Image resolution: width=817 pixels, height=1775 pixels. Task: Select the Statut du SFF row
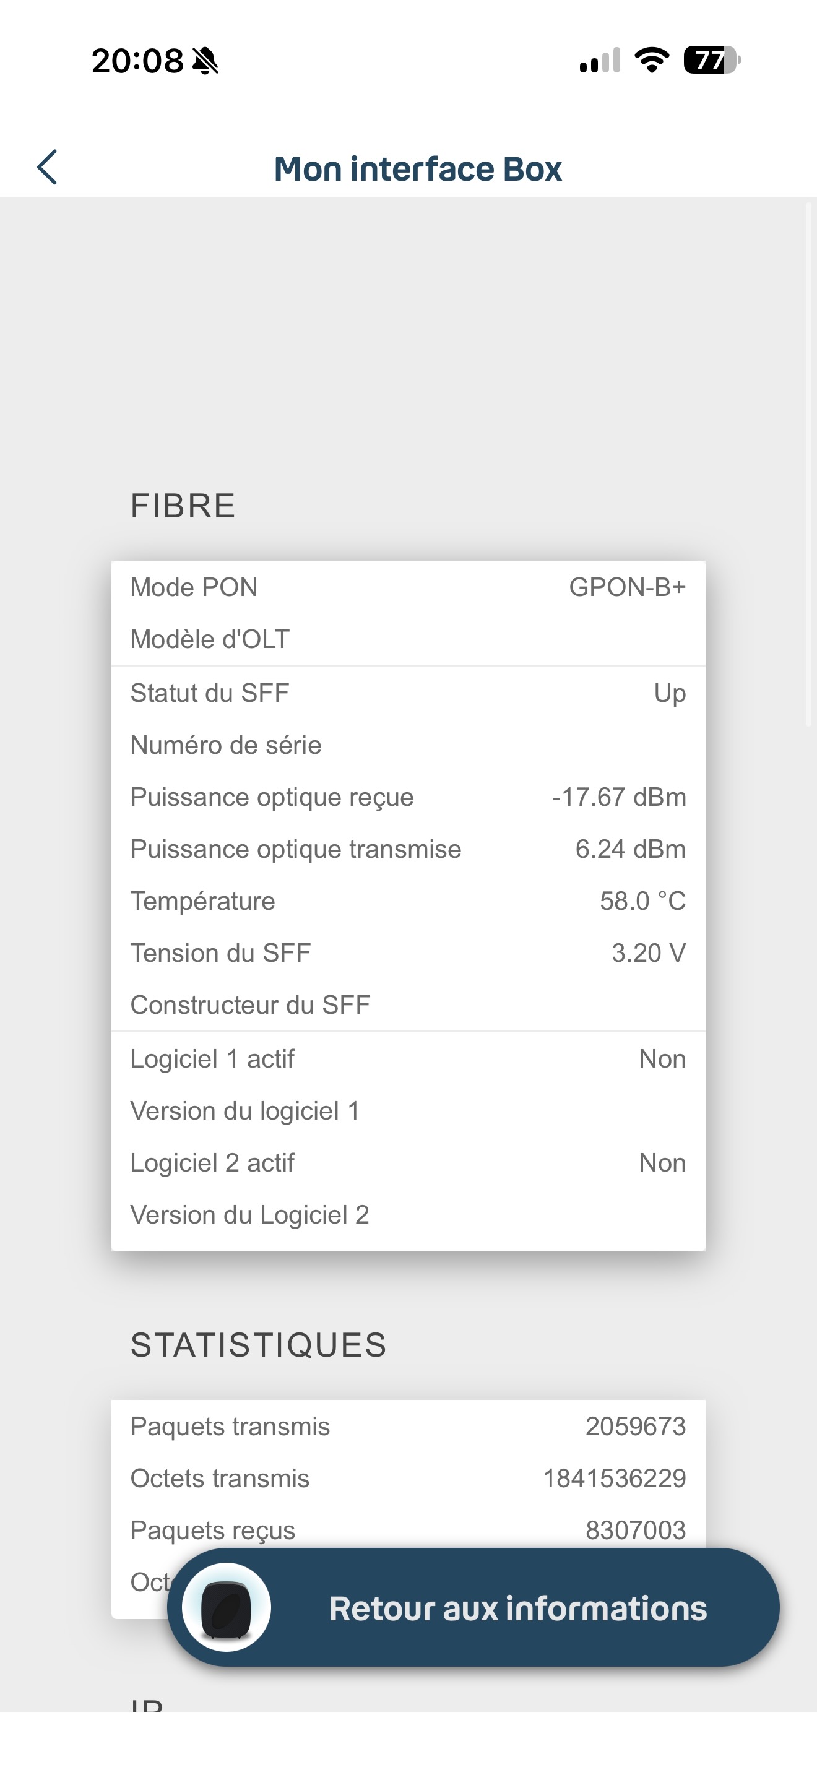(x=408, y=693)
